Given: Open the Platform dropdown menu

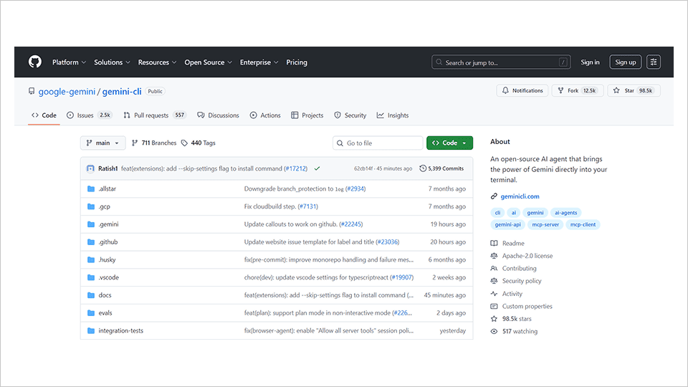Looking at the screenshot, I should [x=69, y=62].
